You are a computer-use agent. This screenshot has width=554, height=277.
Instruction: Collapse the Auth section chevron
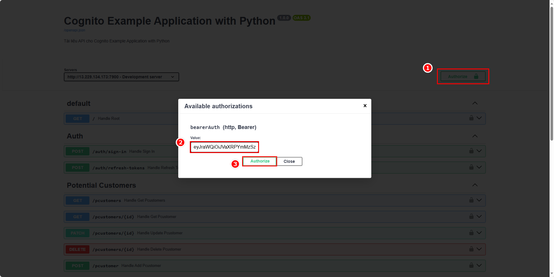pos(475,136)
